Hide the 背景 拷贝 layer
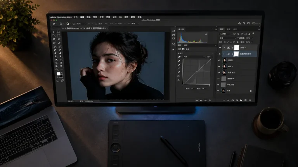Image resolution: width=298 pixels, height=167 pixels. coord(218,73)
